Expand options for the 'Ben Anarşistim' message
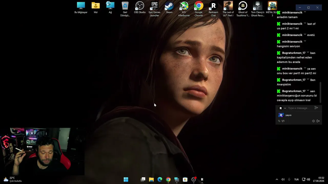Screen dimensions: 328x184 (x=308, y=79)
